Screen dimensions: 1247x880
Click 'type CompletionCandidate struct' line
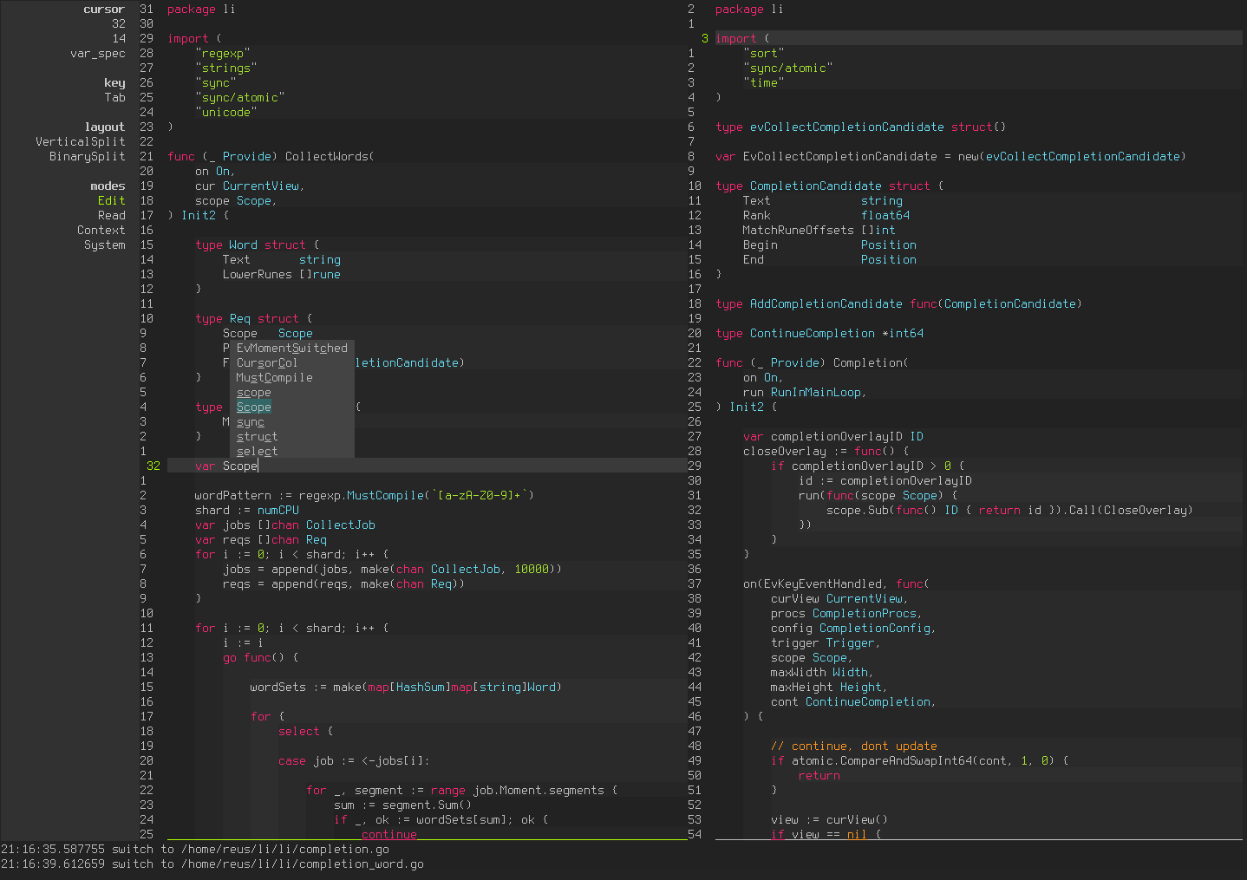pos(829,186)
